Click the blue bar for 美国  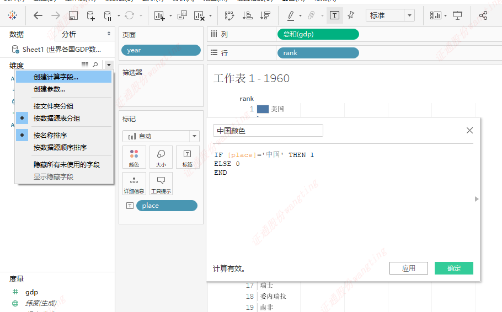[x=263, y=109]
